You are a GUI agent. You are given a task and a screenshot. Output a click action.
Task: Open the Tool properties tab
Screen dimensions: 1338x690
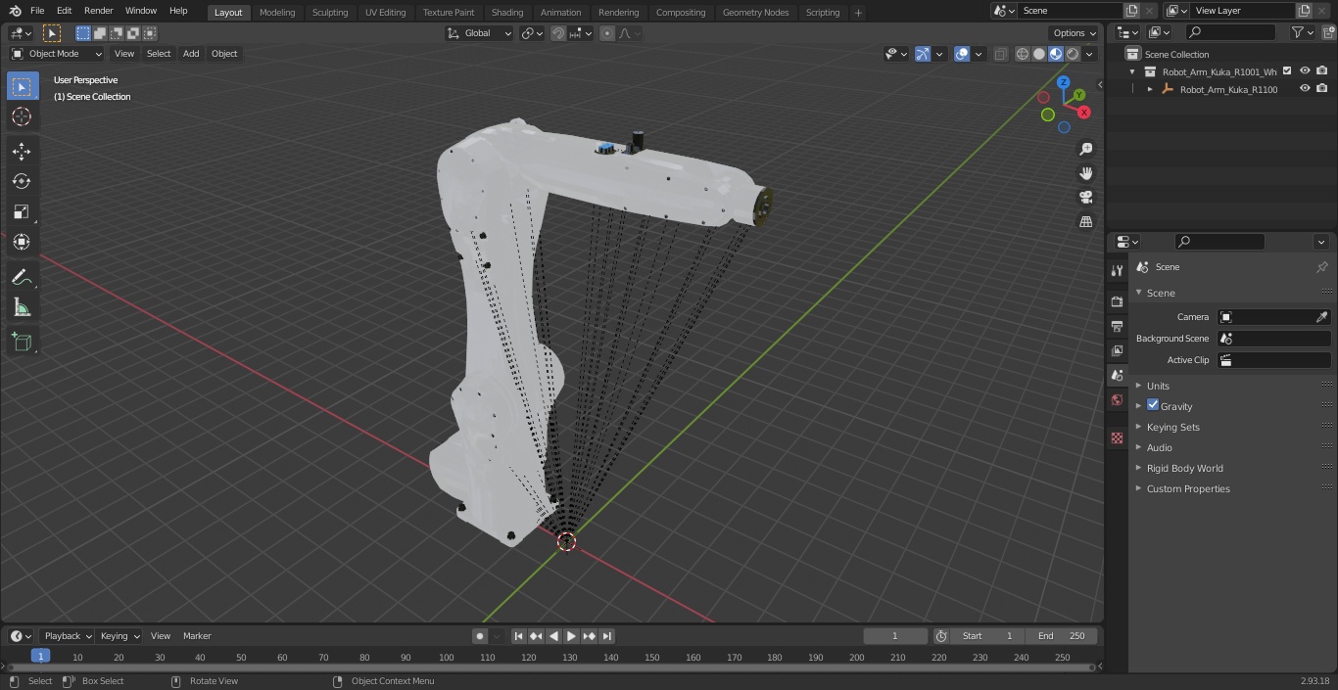1117,270
